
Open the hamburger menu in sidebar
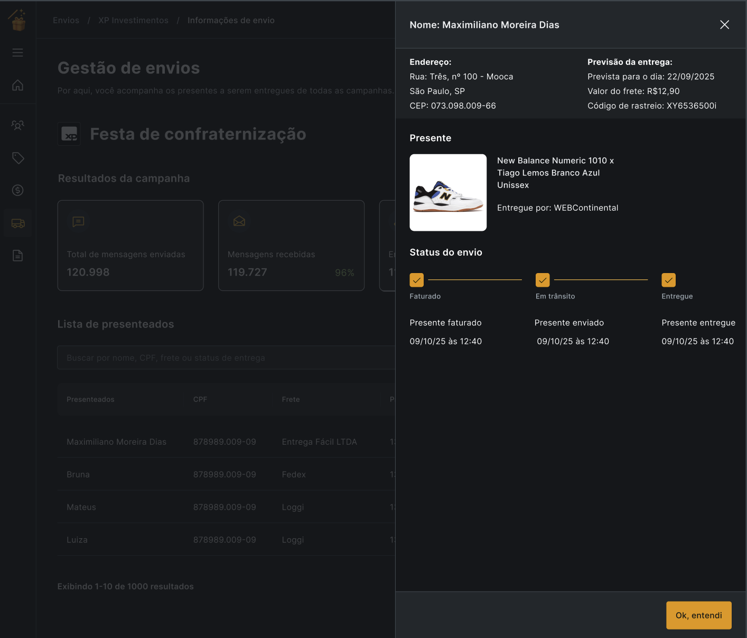click(x=17, y=52)
